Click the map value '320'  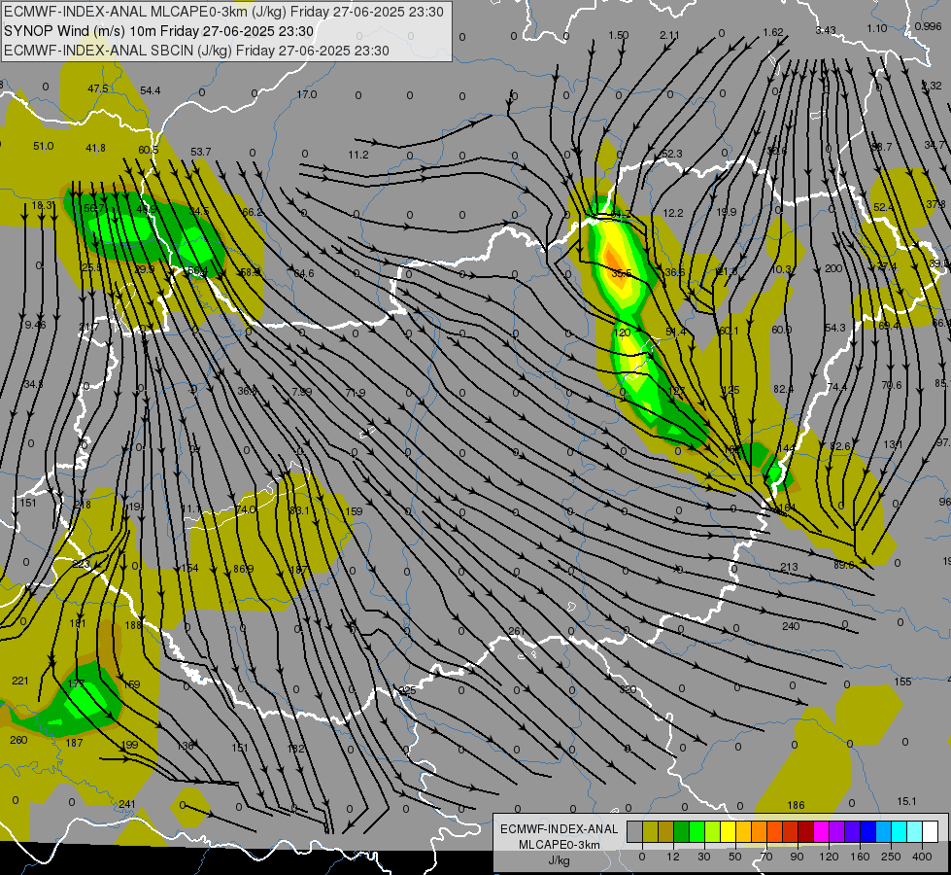628,689
